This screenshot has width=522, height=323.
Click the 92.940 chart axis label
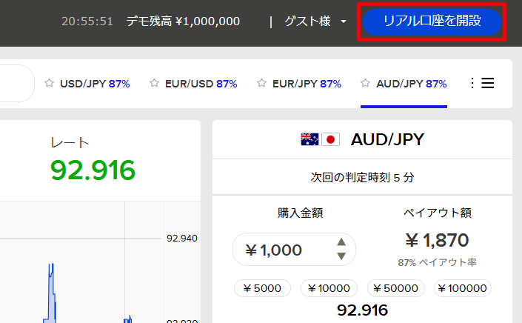click(x=181, y=239)
